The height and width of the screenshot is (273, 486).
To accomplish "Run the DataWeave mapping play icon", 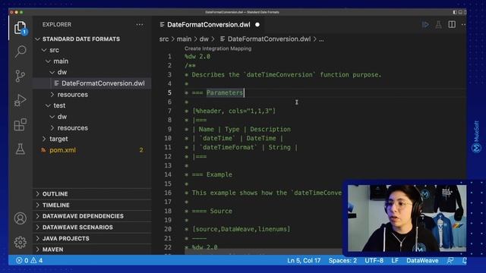I will coord(425,25).
